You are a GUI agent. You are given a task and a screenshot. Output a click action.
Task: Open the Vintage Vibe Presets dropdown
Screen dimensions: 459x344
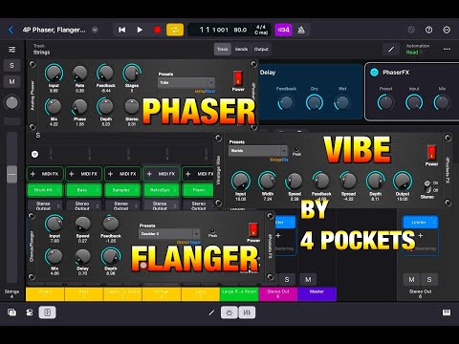tap(258, 150)
